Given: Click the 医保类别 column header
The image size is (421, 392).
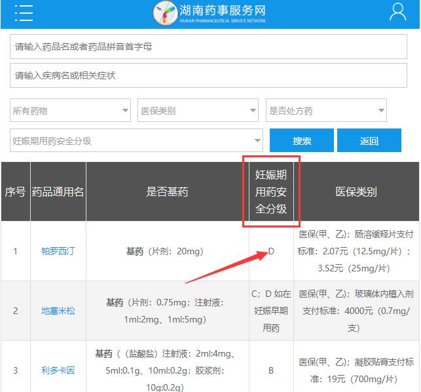Looking at the screenshot, I should [356, 191].
